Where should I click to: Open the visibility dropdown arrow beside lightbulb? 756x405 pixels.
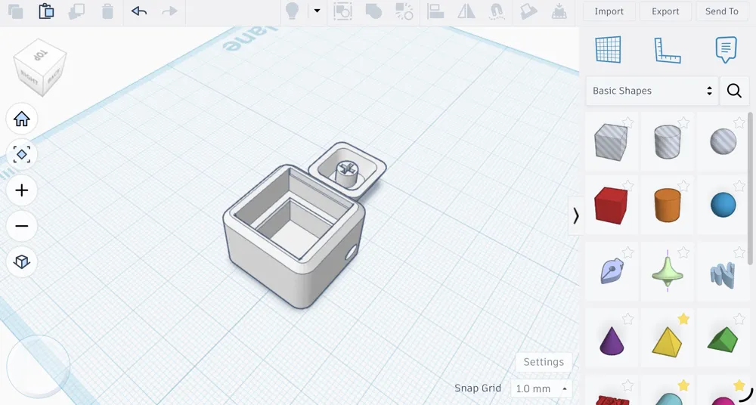point(317,11)
